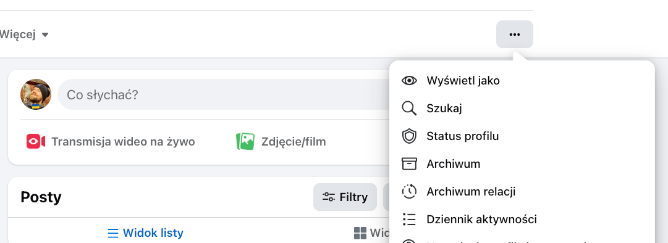Click the red live video camera icon
The width and height of the screenshot is (668, 243).
click(36, 141)
